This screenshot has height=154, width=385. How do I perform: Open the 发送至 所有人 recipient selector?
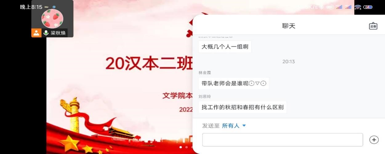coord(224,125)
